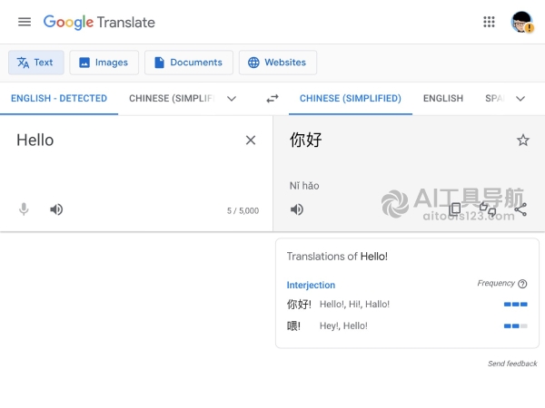
Task: Swap source and target languages
Action: point(272,99)
